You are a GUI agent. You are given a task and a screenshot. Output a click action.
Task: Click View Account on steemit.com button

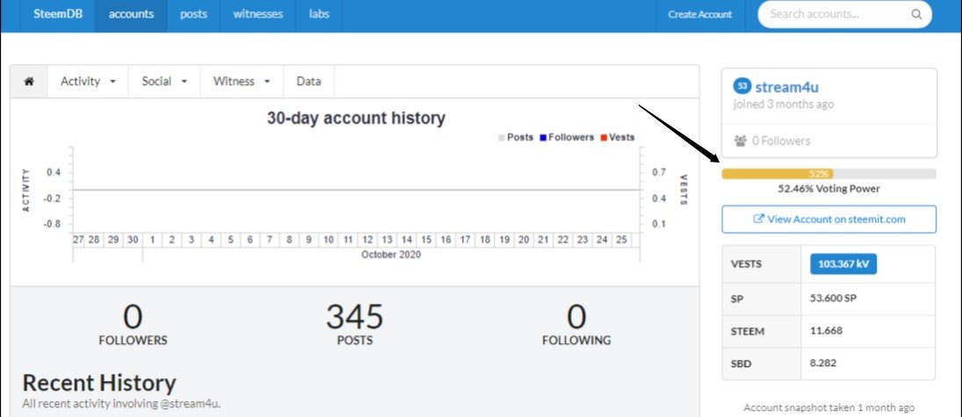click(828, 219)
